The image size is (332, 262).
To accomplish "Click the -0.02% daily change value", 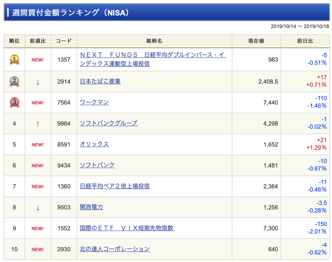I will point(317,127).
